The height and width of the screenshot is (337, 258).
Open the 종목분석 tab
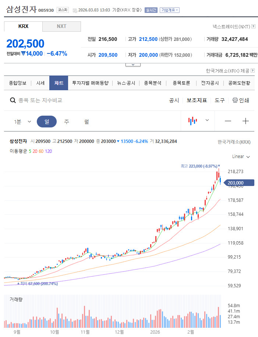pos(152,83)
